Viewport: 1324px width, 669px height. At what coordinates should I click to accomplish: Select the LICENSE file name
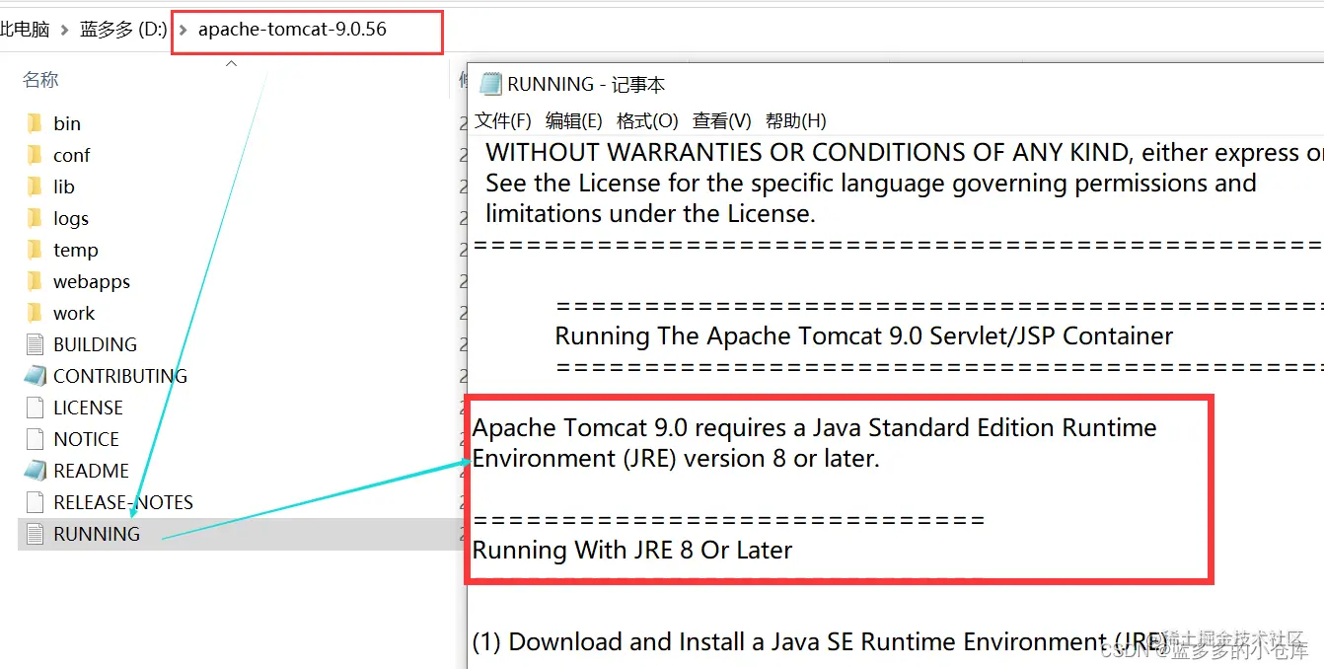[x=88, y=408]
